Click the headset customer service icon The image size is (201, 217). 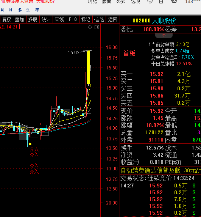(150, 2)
